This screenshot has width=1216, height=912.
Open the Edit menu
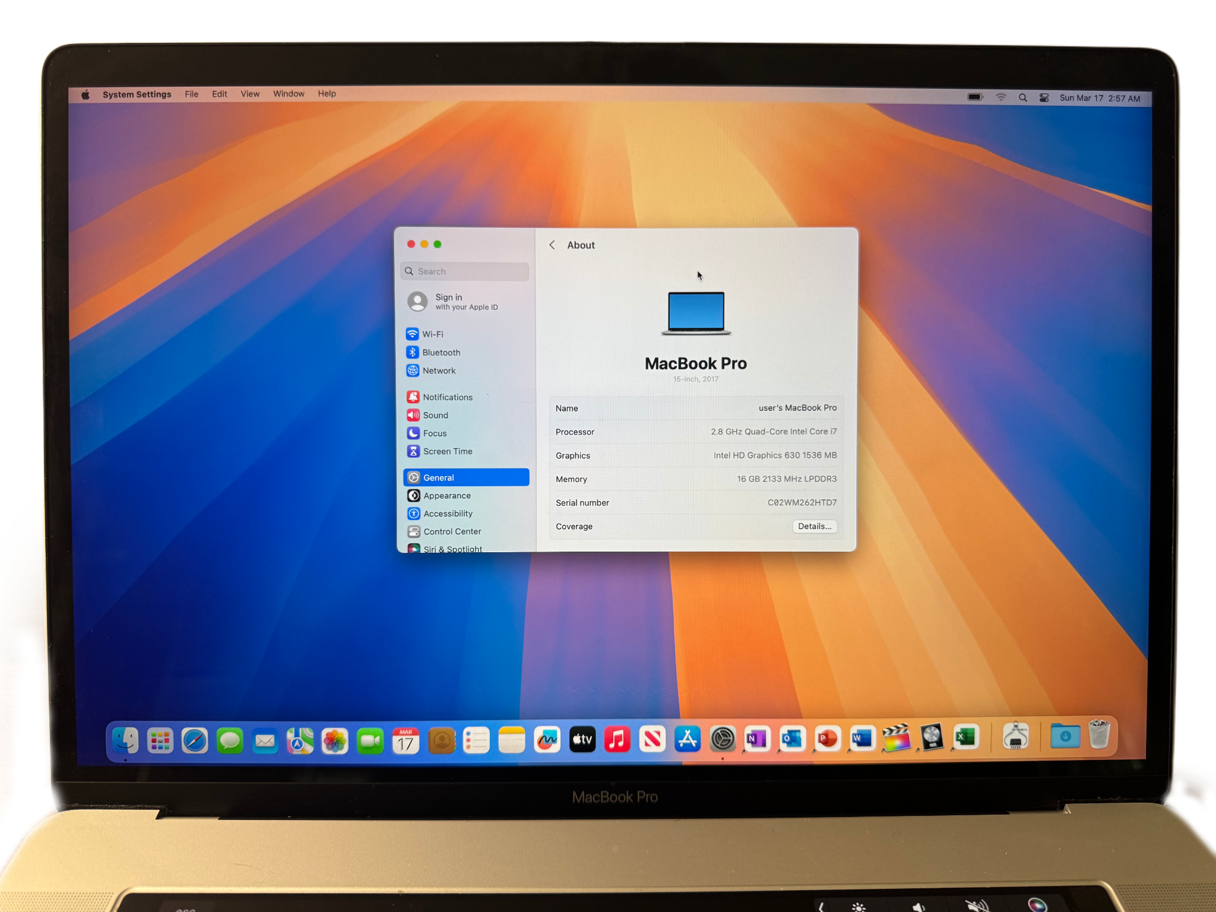(x=219, y=94)
